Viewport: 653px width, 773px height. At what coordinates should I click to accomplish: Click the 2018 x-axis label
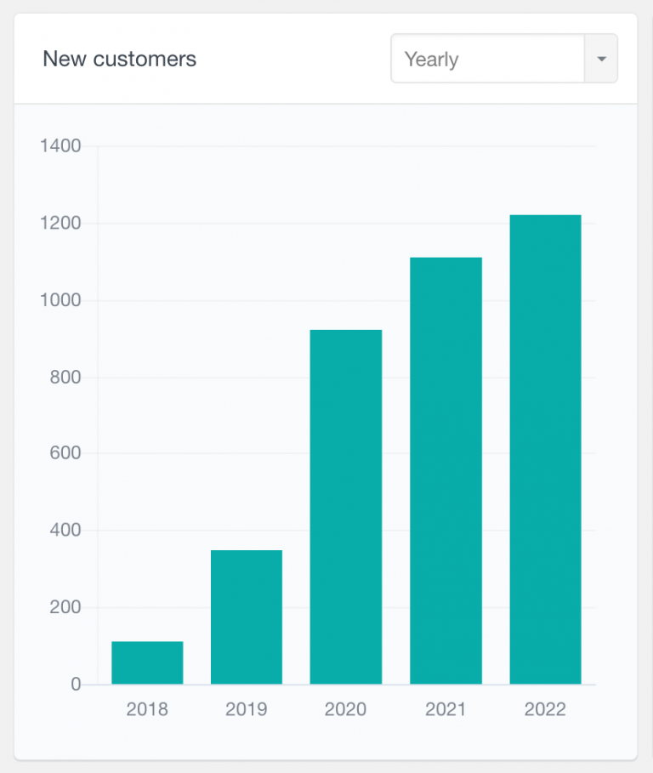[147, 709]
